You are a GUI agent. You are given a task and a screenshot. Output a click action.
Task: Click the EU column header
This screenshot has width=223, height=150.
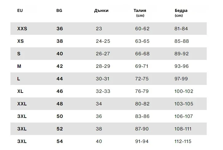(x=20, y=10)
